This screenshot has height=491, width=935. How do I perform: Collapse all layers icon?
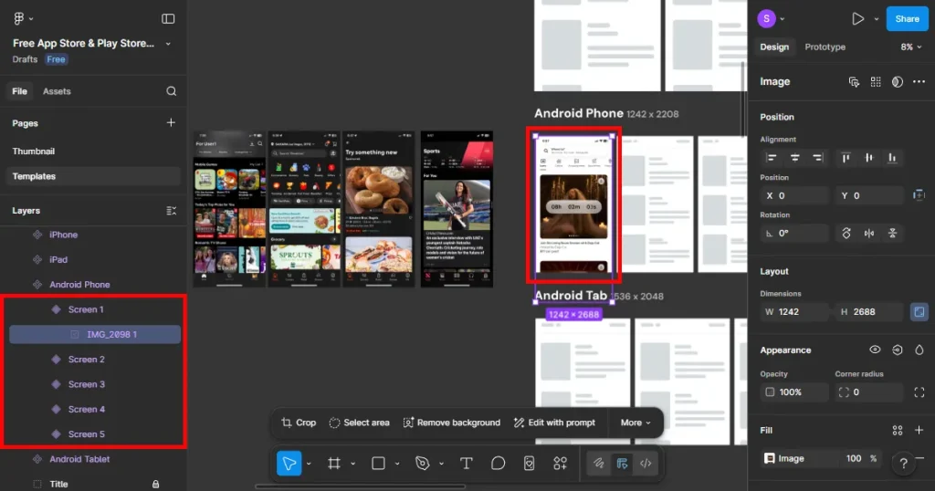pyautogui.click(x=171, y=210)
